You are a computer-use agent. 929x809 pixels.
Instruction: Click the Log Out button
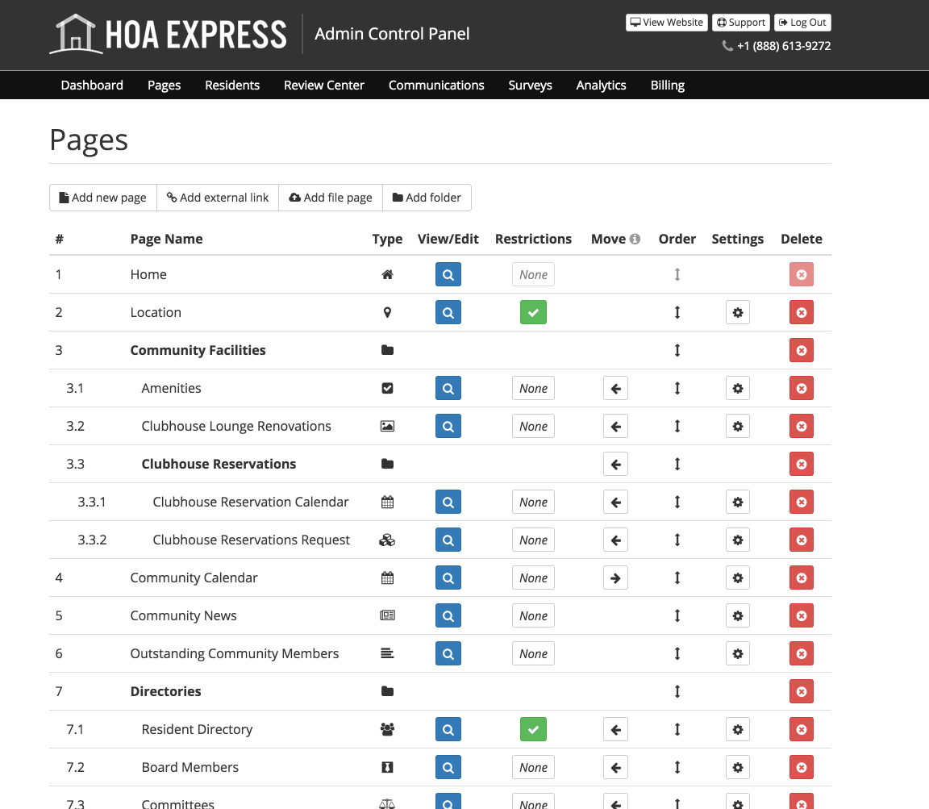coord(802,23)
